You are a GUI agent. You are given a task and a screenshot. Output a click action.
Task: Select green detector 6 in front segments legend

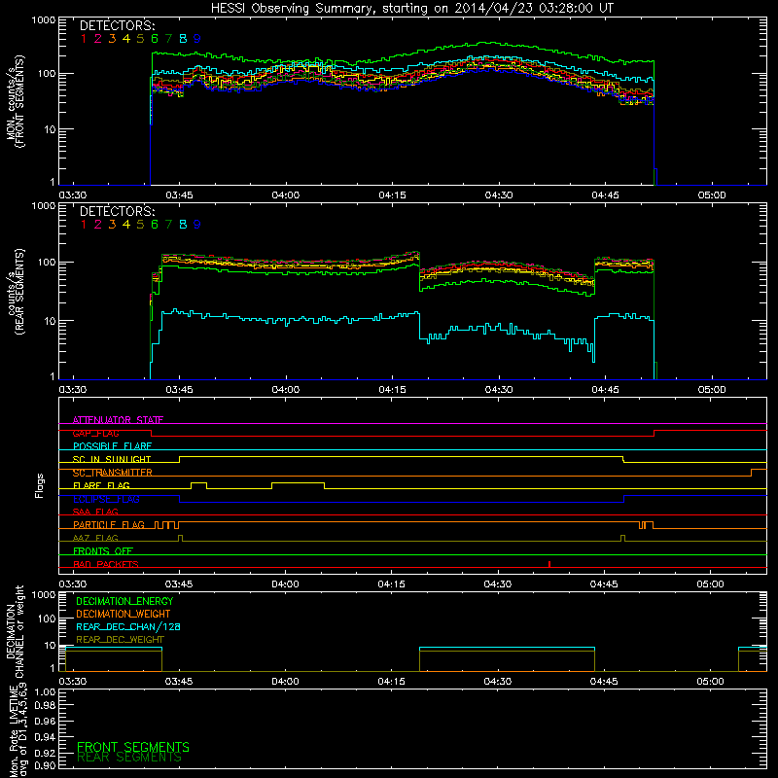(x=155, y=39)
